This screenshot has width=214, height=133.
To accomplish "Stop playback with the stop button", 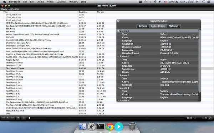I will (18, 118).
